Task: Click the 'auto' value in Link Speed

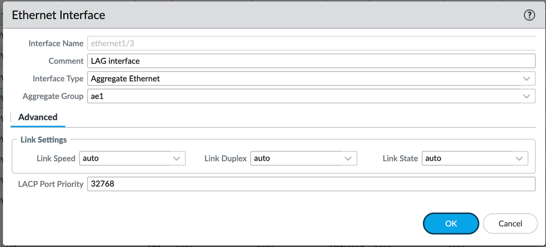Action: tap(91, 158)
